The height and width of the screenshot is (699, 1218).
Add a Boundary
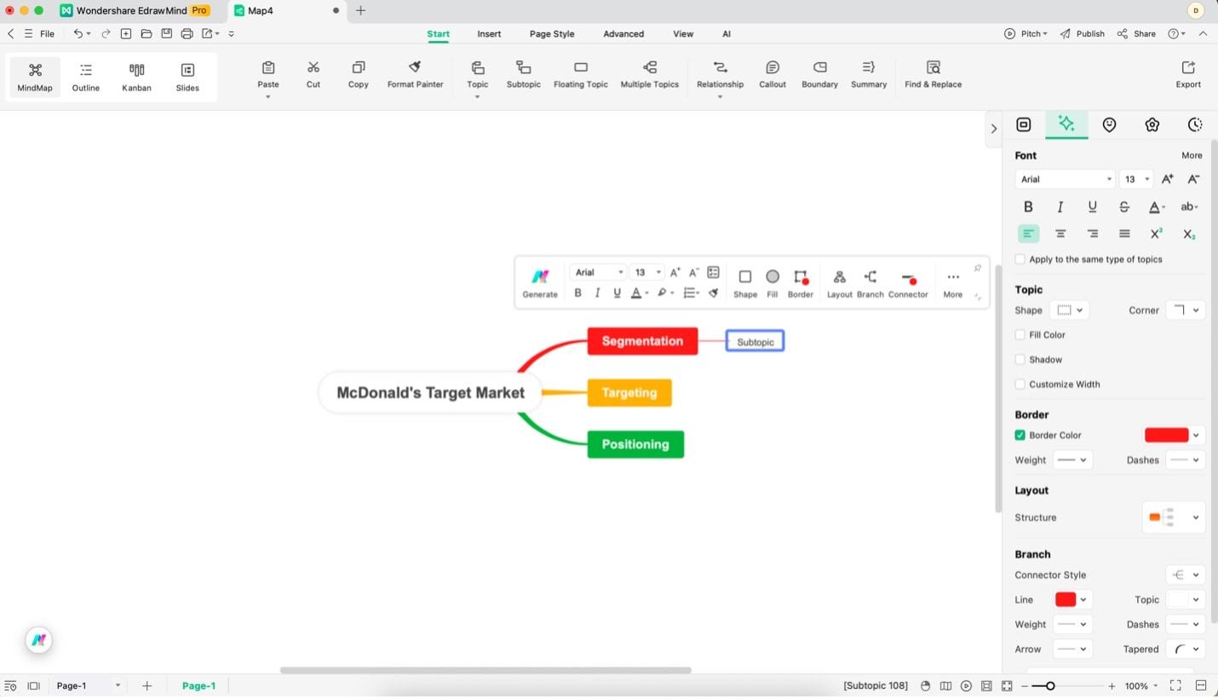pos(820,75)
